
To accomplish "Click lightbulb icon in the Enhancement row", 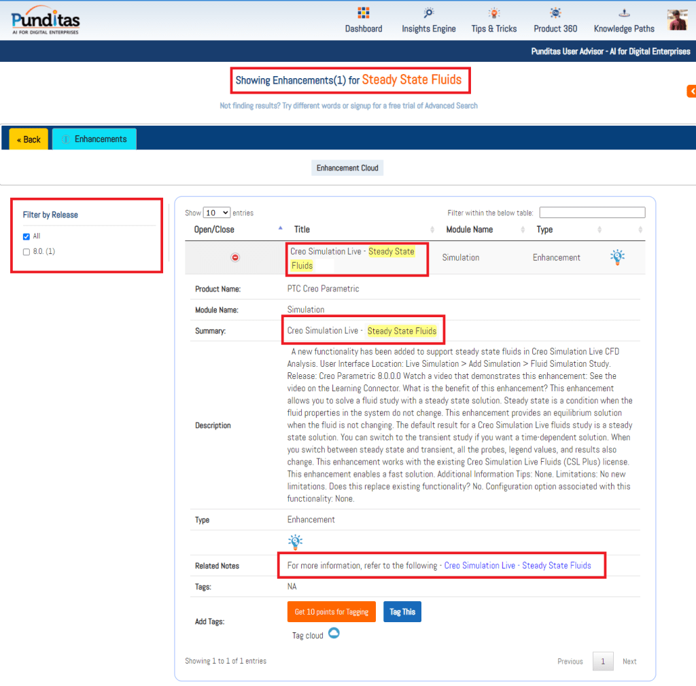I will [x=616, y=257].
